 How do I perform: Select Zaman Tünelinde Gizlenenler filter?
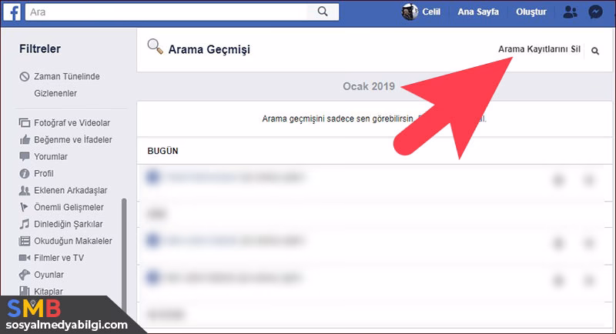click(x=66, y=85)
